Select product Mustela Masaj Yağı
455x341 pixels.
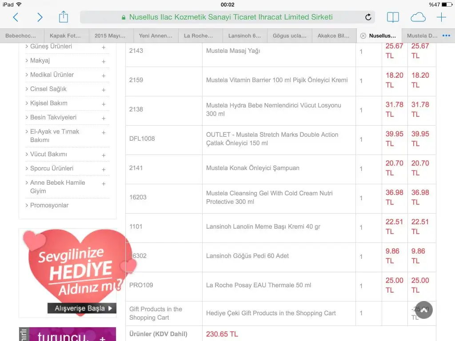point(233,51)
